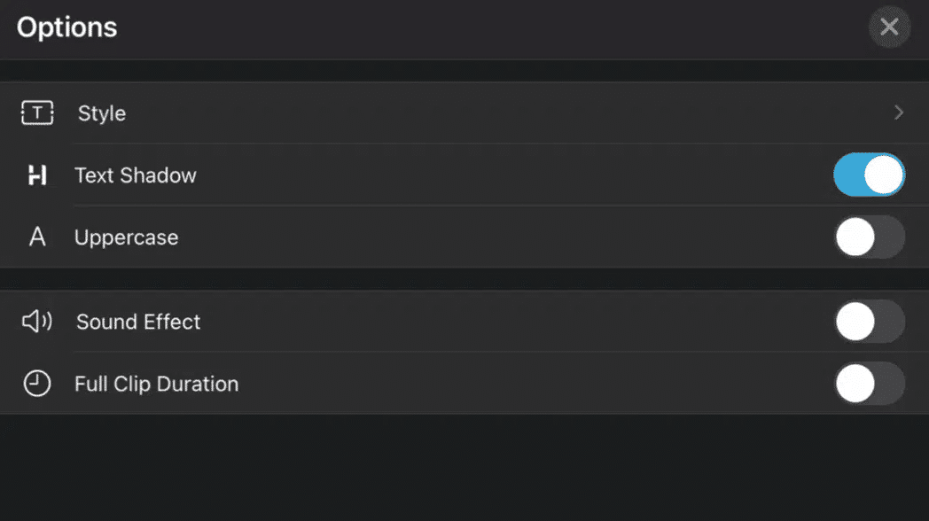Disable the Text Shadow switch

tap(869, 175)
